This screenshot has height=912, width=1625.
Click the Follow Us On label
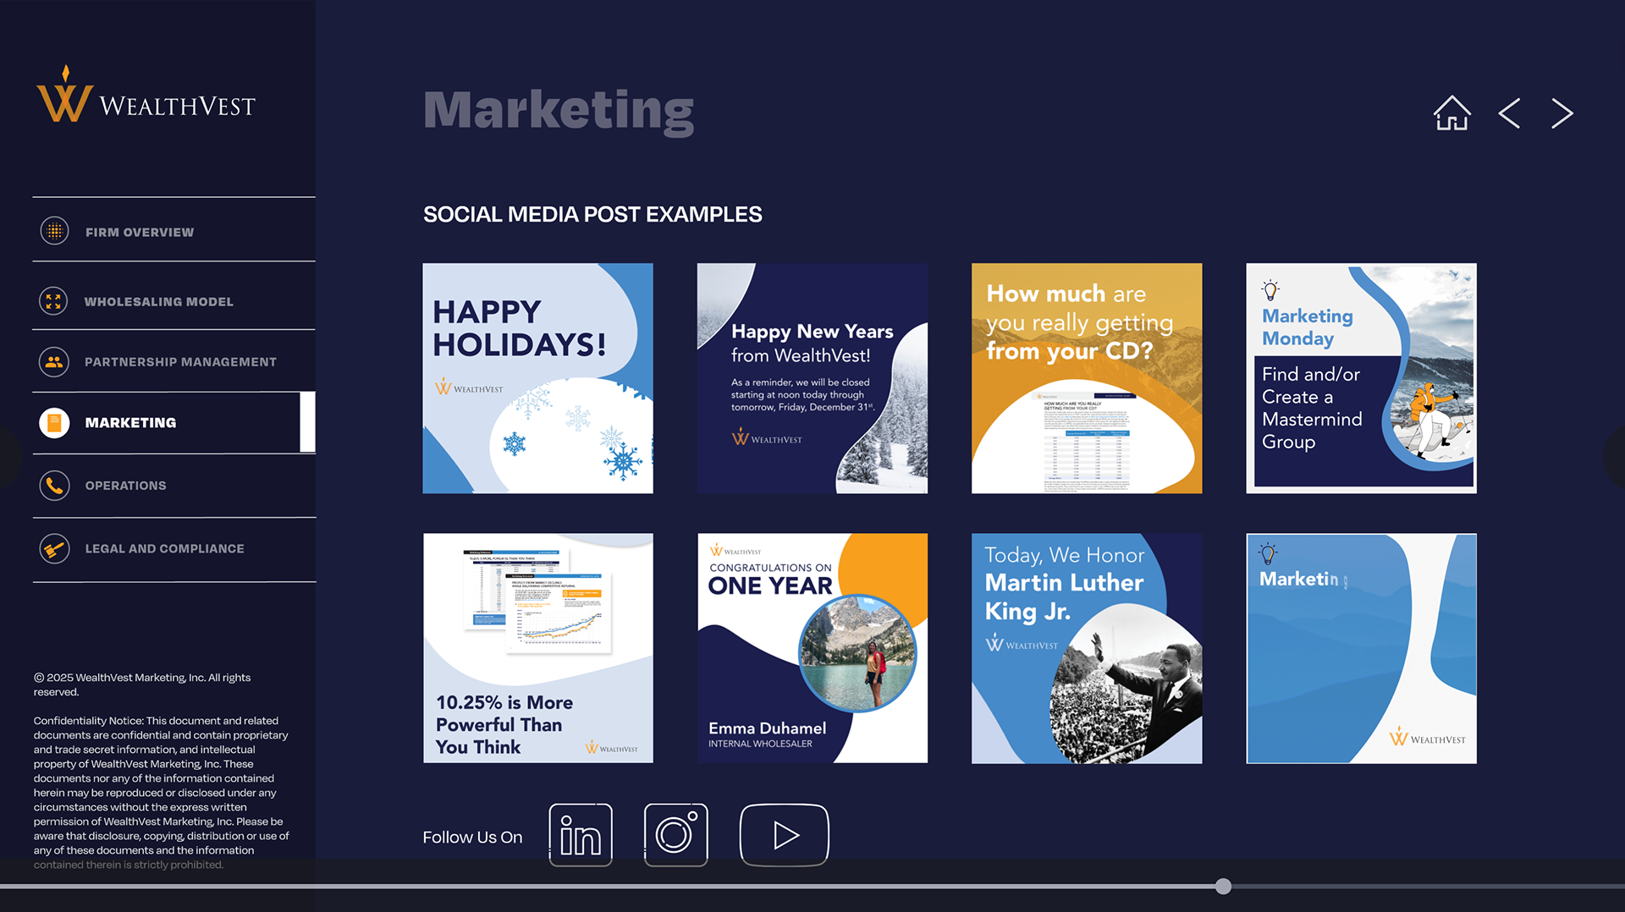point(472,837)
